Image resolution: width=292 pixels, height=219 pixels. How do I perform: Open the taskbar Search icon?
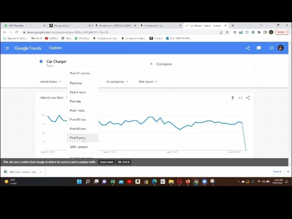[88, 182]
